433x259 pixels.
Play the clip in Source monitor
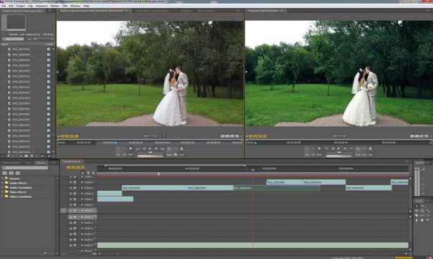150,149
